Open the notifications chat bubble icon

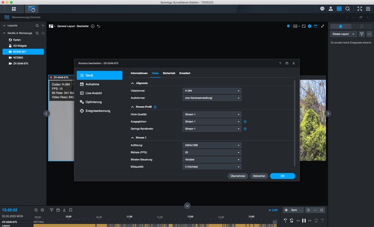pyautogui.click(x=322, y=9)
